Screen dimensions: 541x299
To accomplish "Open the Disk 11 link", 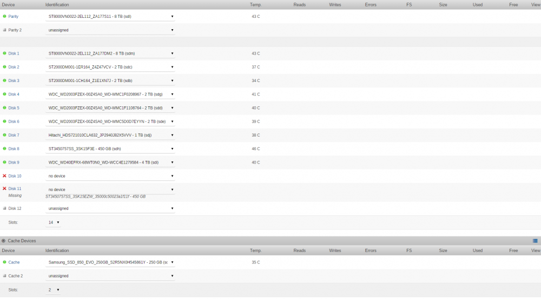I will (x=15, y=189).
